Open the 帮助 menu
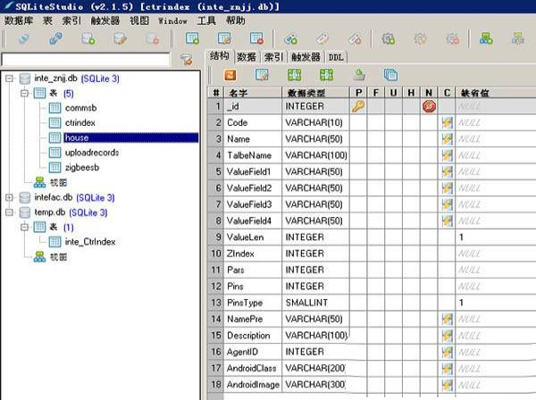 pos(236,21)
